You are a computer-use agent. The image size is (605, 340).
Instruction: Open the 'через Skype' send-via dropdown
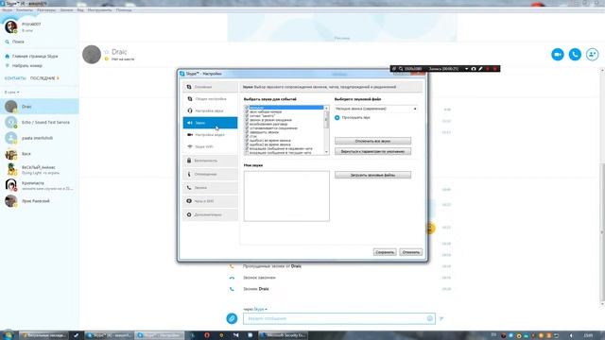click(255, 309)
